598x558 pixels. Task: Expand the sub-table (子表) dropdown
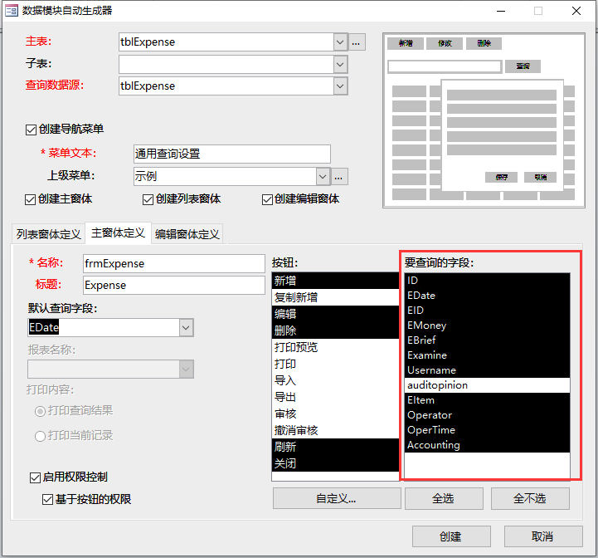click(340, 65)
